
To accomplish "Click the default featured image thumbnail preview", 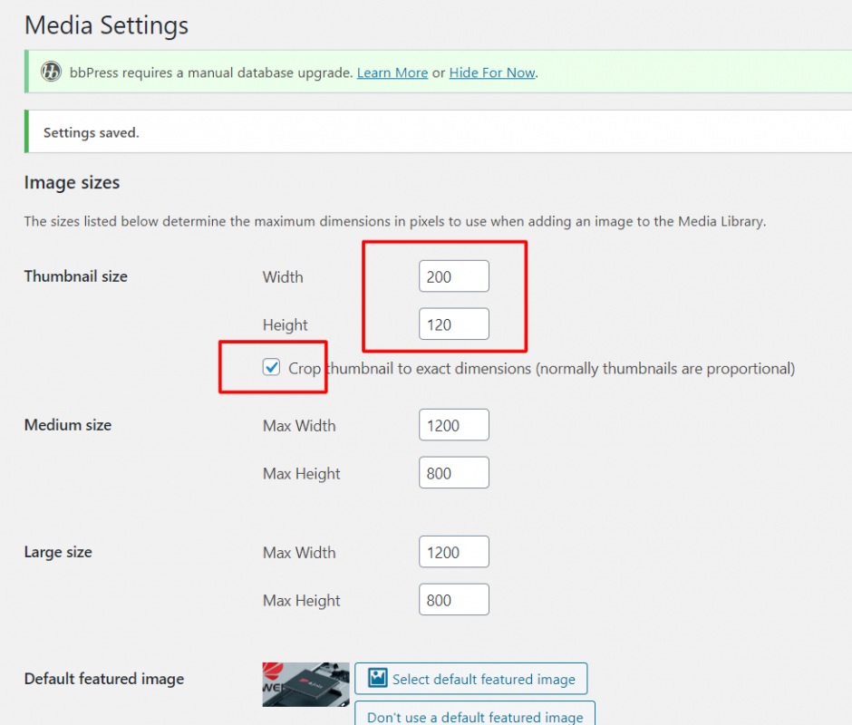I will (305, 684).
